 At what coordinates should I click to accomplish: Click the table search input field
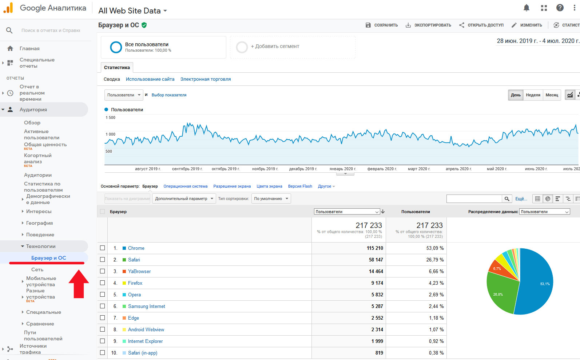click(x=474, y=199)
